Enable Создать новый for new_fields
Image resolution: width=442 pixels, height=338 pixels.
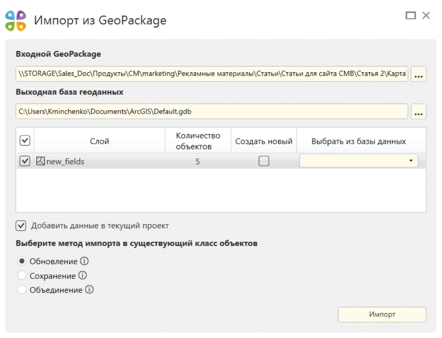[264, 161]
